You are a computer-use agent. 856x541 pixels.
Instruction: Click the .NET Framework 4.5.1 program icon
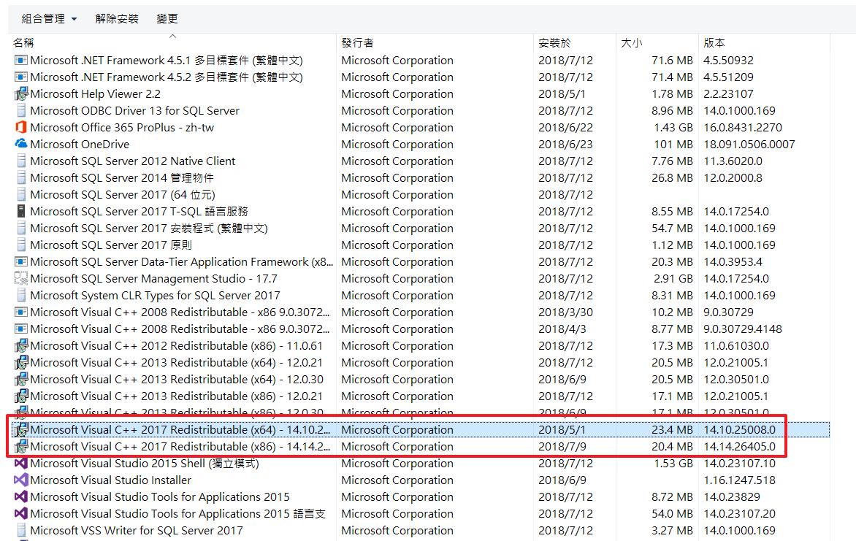point(20,60)
